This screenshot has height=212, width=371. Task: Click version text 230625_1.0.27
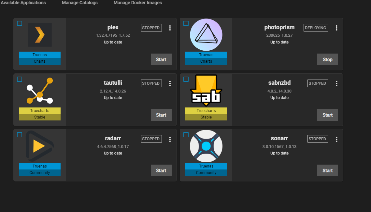[279, 35]
